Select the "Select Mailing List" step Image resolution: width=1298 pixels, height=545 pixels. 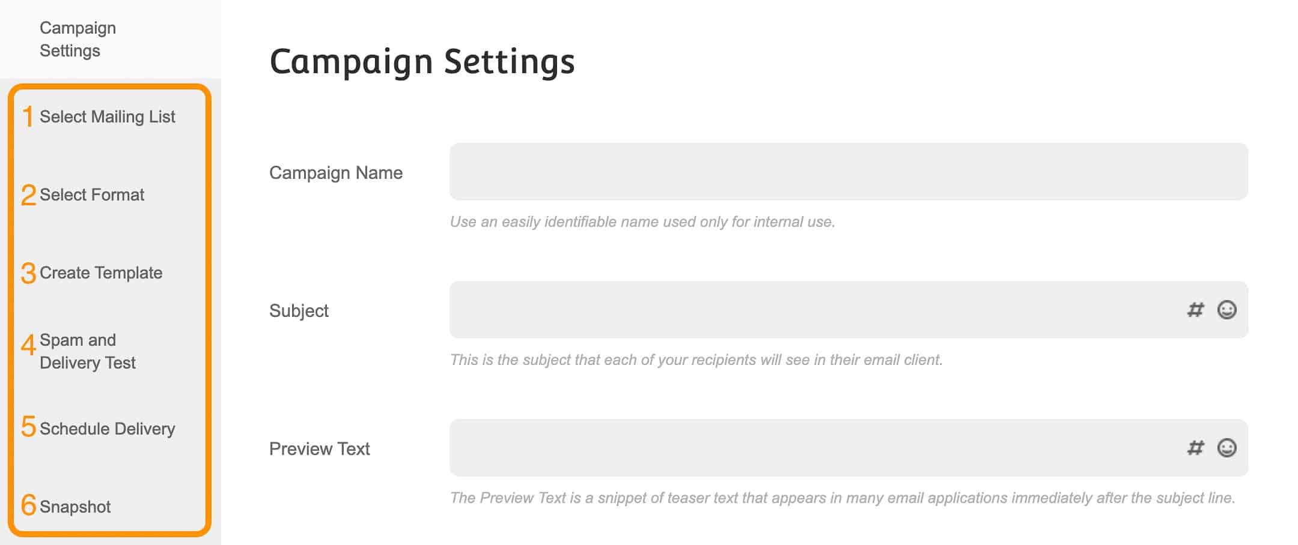click(109, 117)
